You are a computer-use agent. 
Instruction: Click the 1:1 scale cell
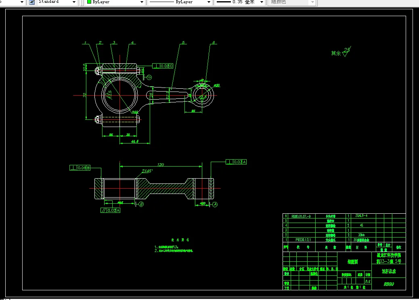[368, 281]
